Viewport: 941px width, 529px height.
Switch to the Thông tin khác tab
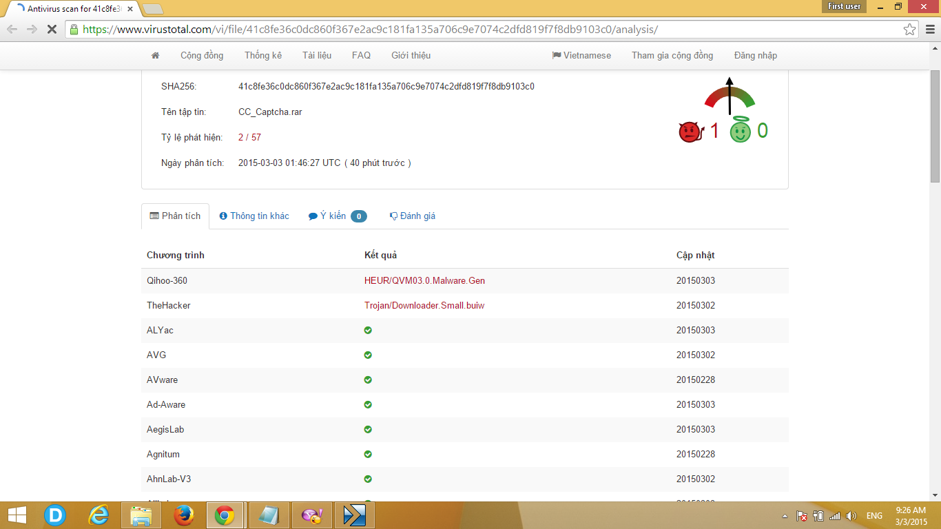pos(254,216)
